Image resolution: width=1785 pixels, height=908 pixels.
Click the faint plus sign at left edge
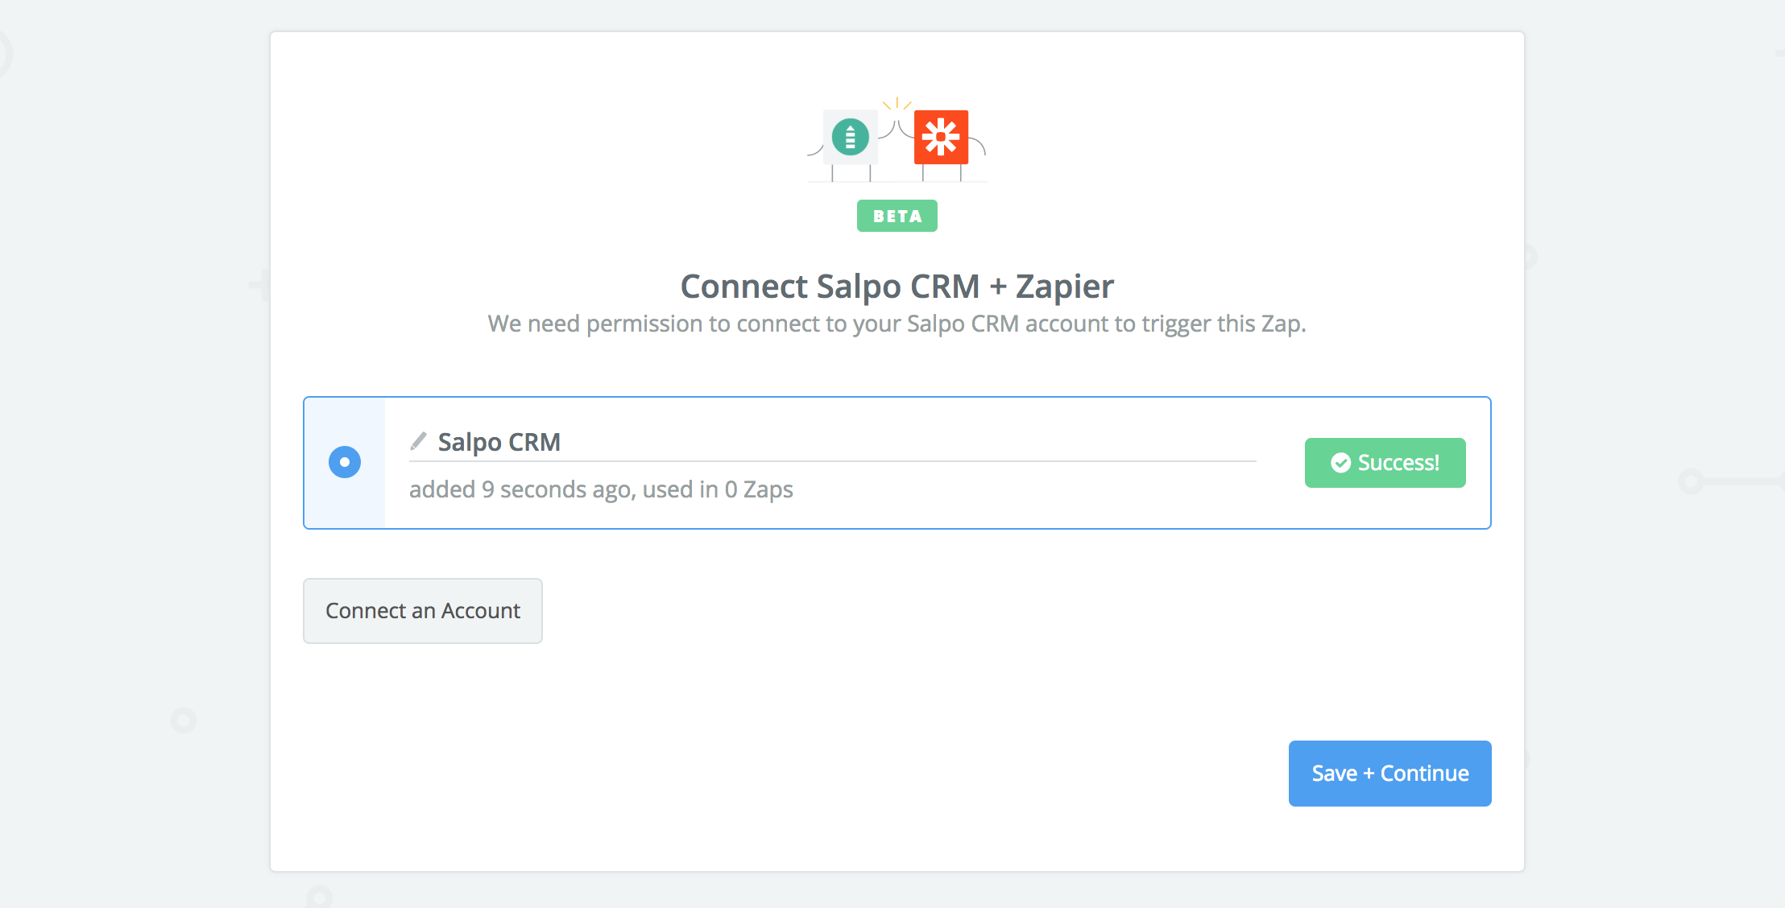(x=259, y=284)
